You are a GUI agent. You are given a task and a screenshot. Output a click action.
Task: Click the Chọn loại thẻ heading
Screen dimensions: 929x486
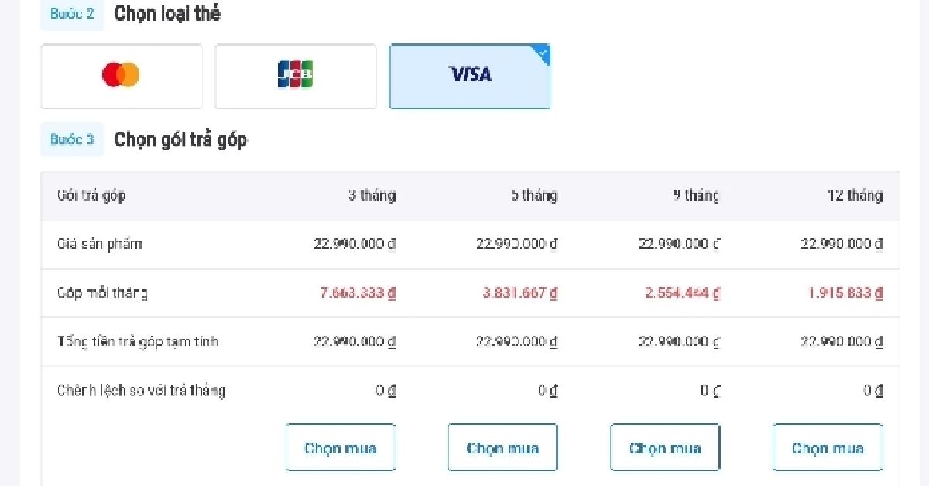coord(167,13)
